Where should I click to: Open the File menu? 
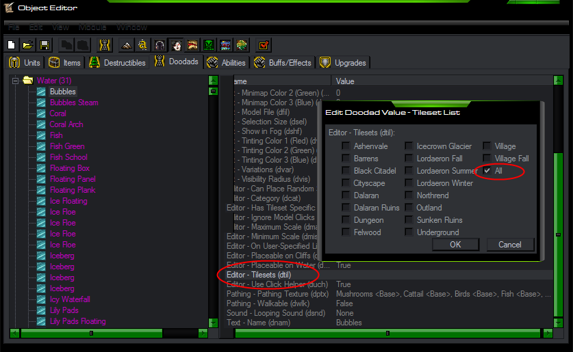click(14, 27)
